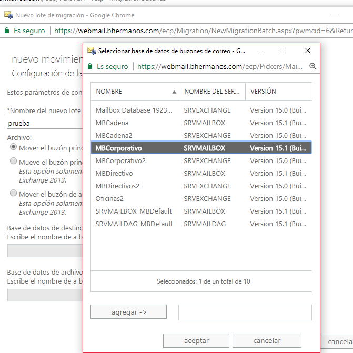Click the zoom magnifier icon in picker address bar
This screenshot has height=353, width=353.
312,66
